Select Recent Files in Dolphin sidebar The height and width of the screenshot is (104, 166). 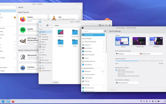coord(45,60)
